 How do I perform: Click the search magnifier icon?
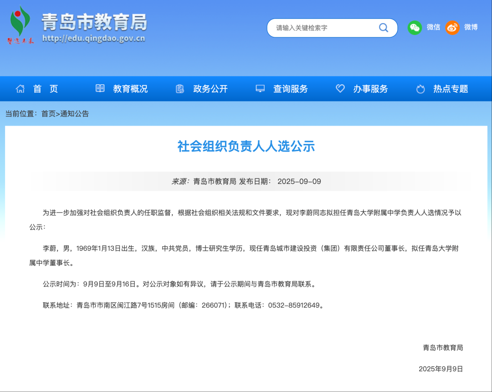click(x=384, y=28)
